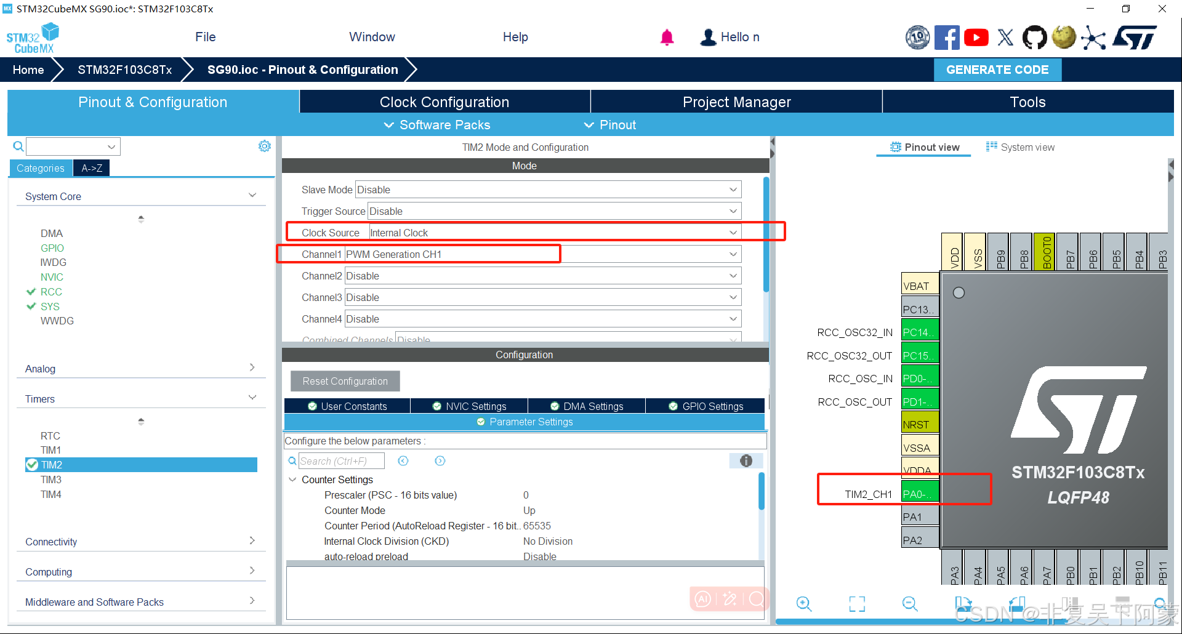Toggle the TIM2 enabled check in Timers
This screenshot has width=1182, height=634.
(x=32, y=465)
